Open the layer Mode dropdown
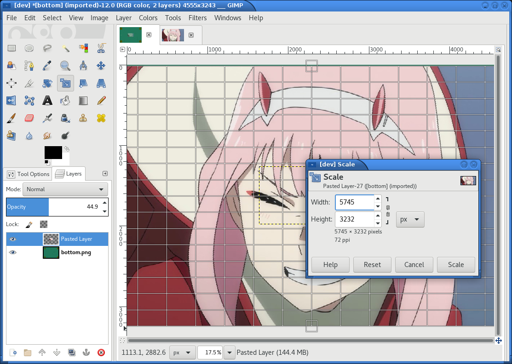 click(65, 189)
